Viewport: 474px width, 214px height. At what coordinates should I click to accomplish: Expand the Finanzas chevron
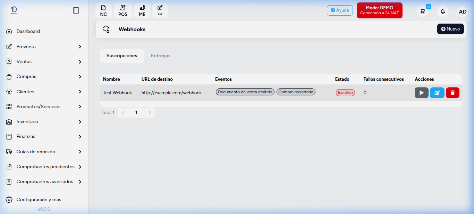80,137
